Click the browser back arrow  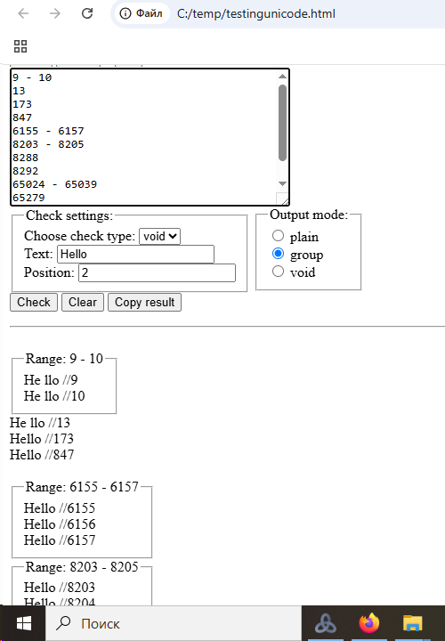coord(24,13)
